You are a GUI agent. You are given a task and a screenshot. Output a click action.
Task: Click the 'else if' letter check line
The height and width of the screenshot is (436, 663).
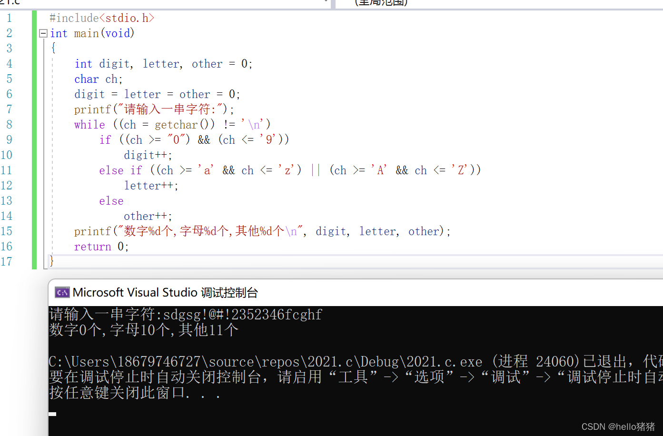[290, 170]
